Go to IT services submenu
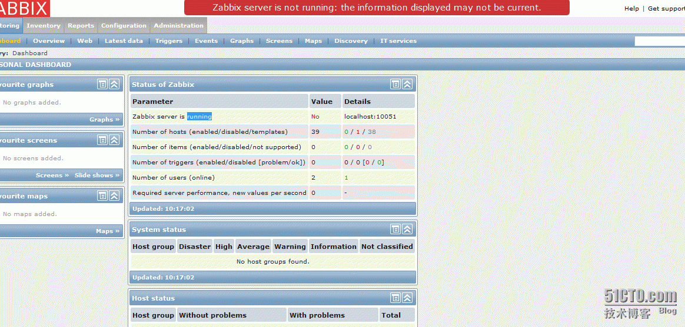The width and height of the screenshot is (685, 327). (398, 41)
